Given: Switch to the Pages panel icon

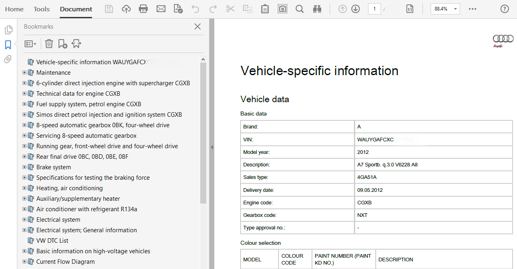Looking at the screenshot, I should [8, 29].
